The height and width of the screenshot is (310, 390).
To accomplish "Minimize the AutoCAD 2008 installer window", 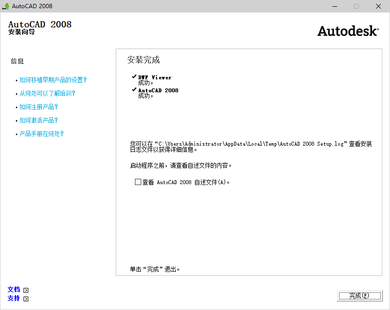I will pos(335,6).
